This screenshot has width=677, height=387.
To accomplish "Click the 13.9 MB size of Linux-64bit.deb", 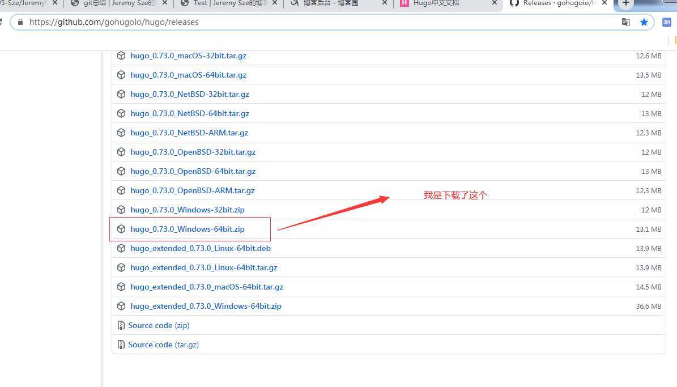I will pyautogui.click(x=648, y=248).
